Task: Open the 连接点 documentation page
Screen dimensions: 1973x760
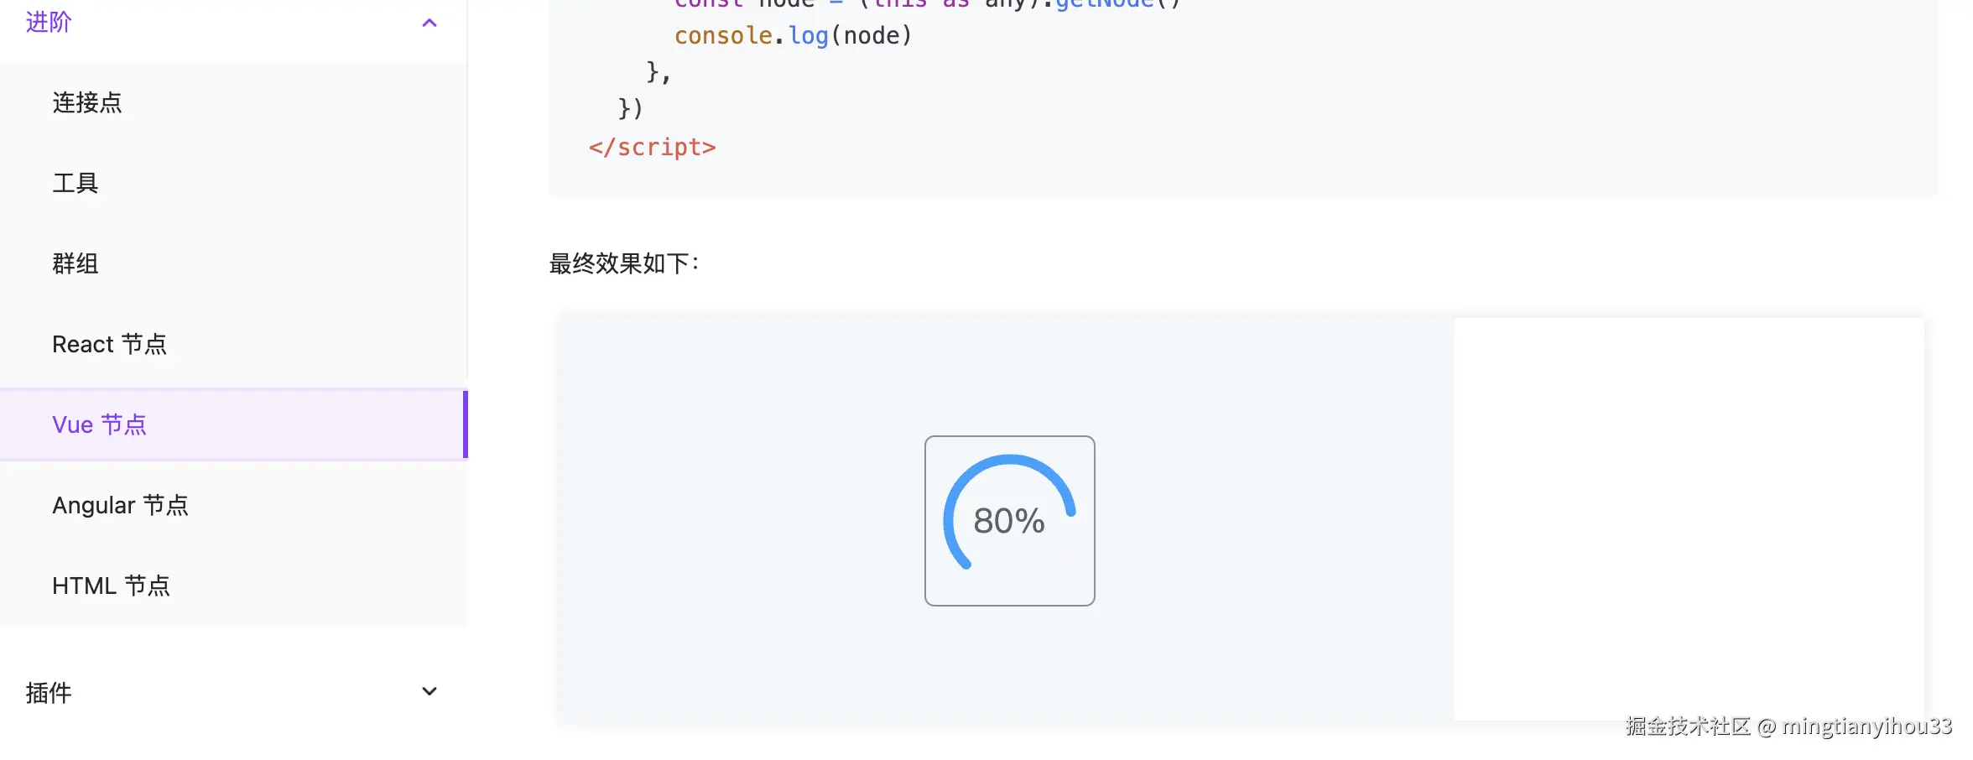Action: [x=86, y=102]
